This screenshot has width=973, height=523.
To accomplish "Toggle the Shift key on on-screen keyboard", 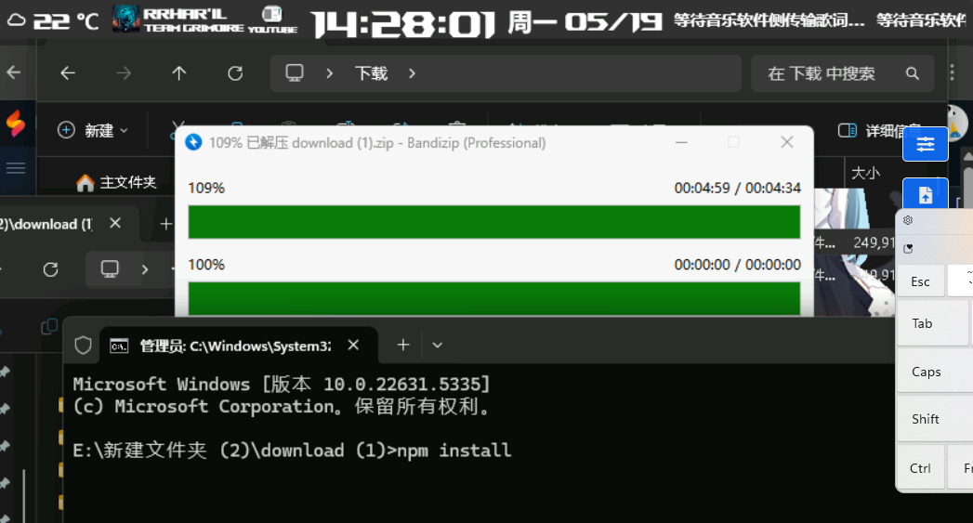I will pos(925,419).
